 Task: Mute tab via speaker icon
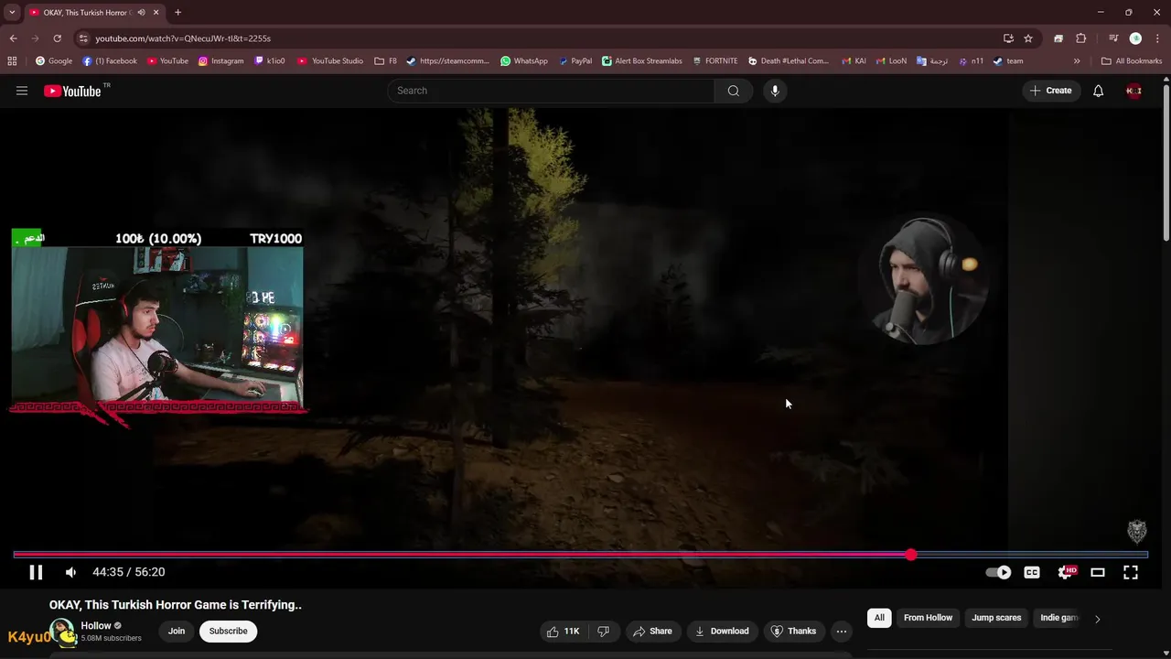coord(141,13)
